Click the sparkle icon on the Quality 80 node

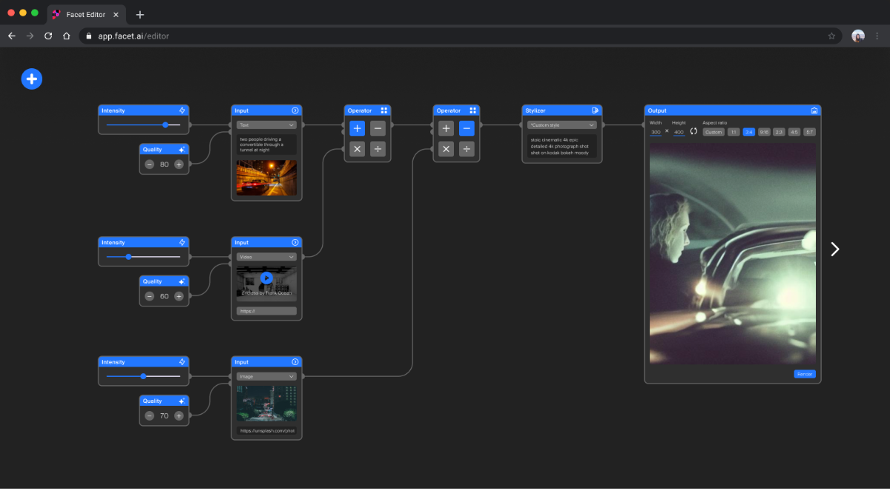pos(182,150)
